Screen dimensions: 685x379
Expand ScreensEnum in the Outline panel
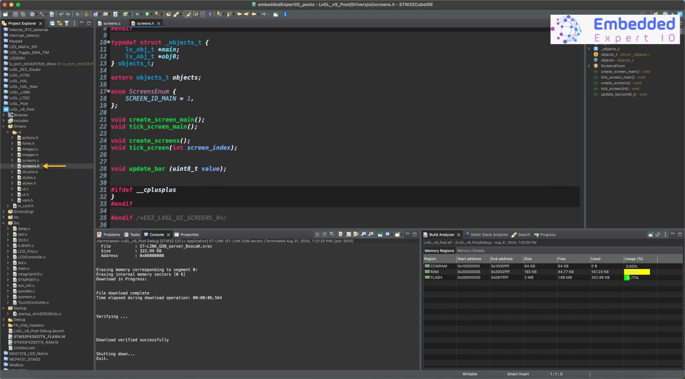click(x=589, y=66)
